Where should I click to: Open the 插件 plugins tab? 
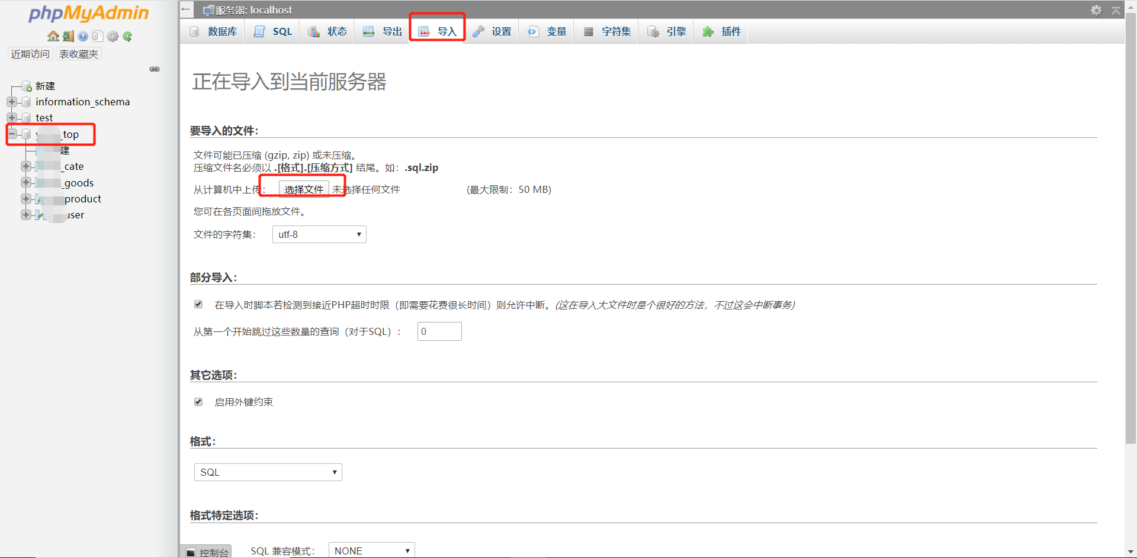click(x=722, y=31)
